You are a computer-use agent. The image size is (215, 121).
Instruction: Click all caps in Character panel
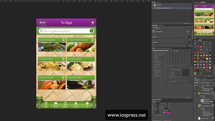(x=158, y=115)
